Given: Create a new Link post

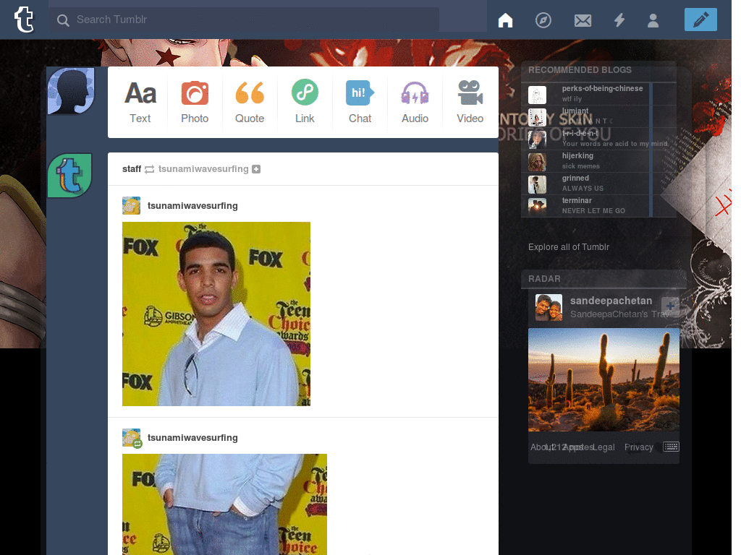Looking at the screenshot, I should coord(305,102).
